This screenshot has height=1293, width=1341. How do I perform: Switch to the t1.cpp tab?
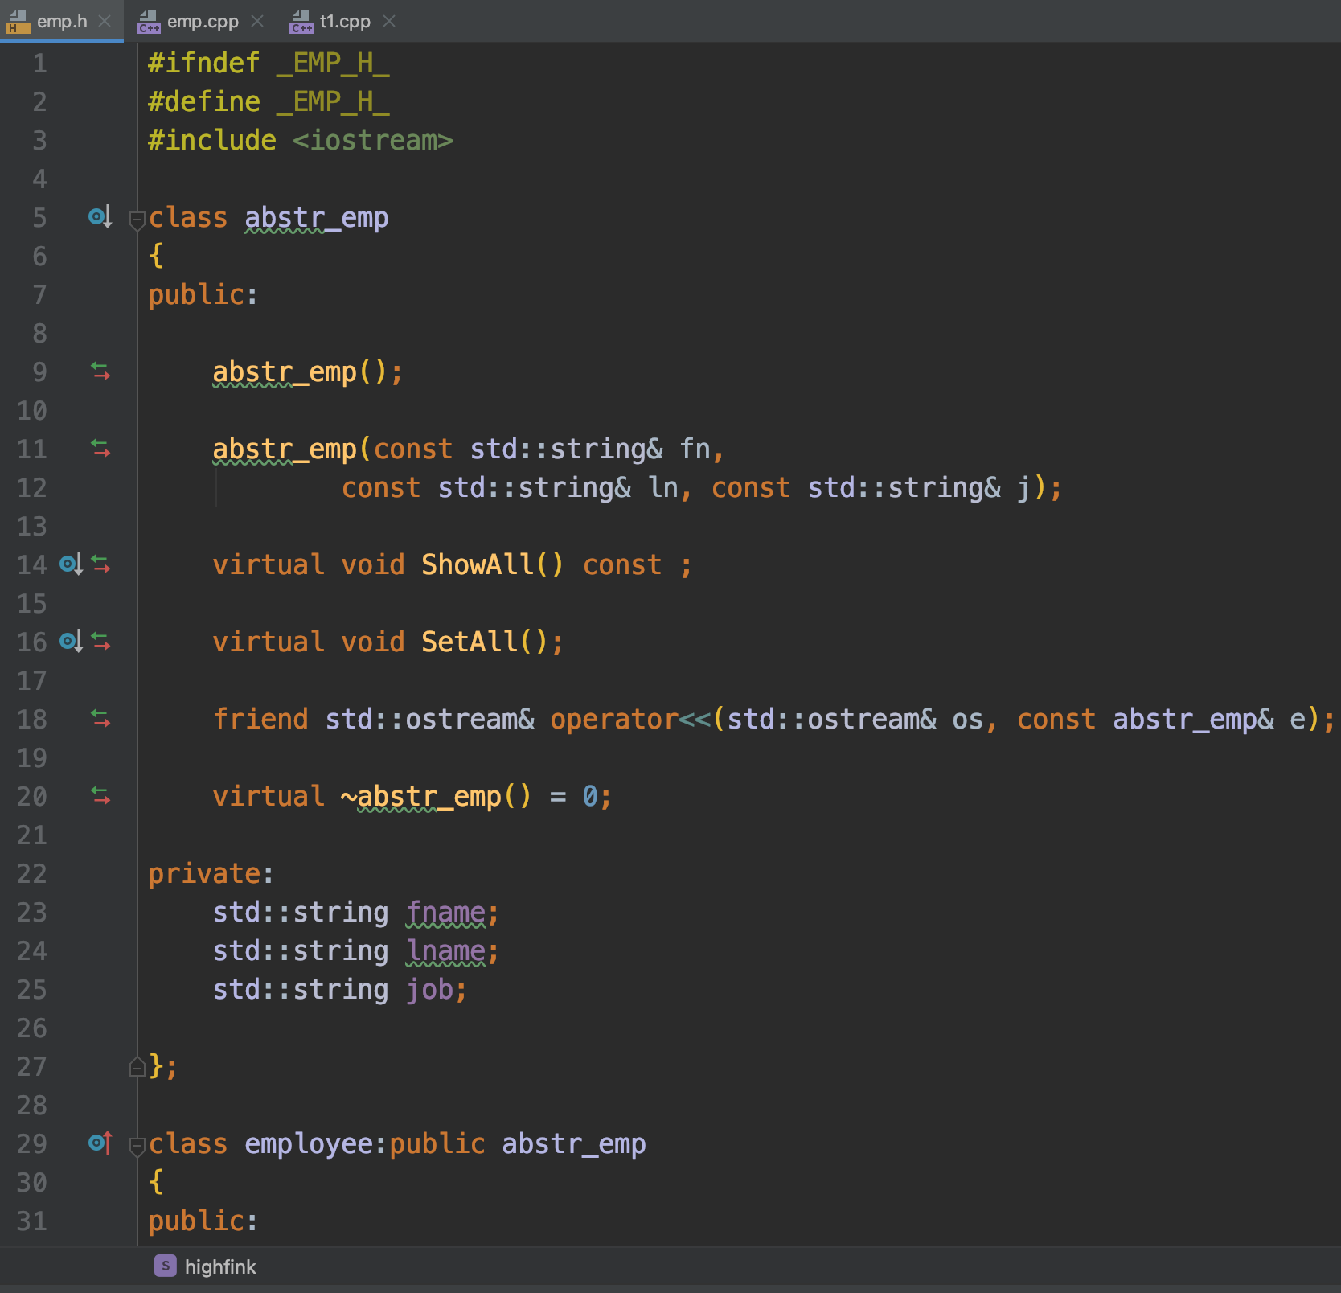[x=344, y=21]
